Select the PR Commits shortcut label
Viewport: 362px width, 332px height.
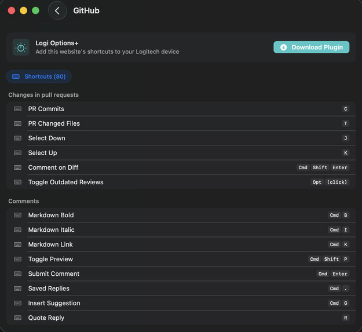(x=46, y=109)
